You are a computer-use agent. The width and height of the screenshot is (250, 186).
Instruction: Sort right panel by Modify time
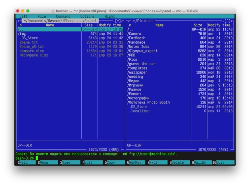219,25
